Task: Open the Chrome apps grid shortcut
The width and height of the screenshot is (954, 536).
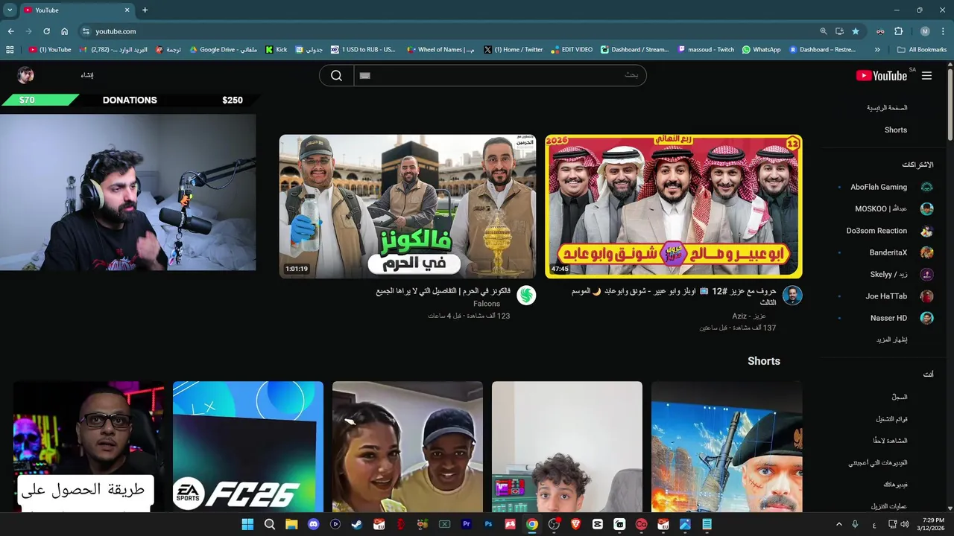Action: [x=10, y=50]
